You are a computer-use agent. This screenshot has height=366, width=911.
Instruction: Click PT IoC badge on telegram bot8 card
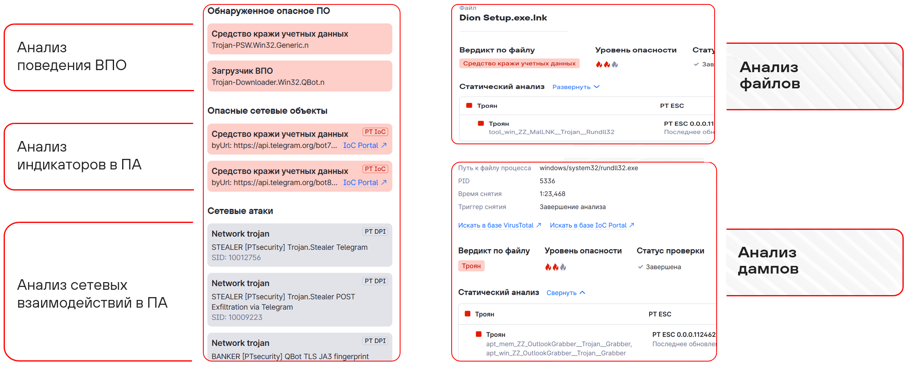pyautogui.click(x=375, y=169)
